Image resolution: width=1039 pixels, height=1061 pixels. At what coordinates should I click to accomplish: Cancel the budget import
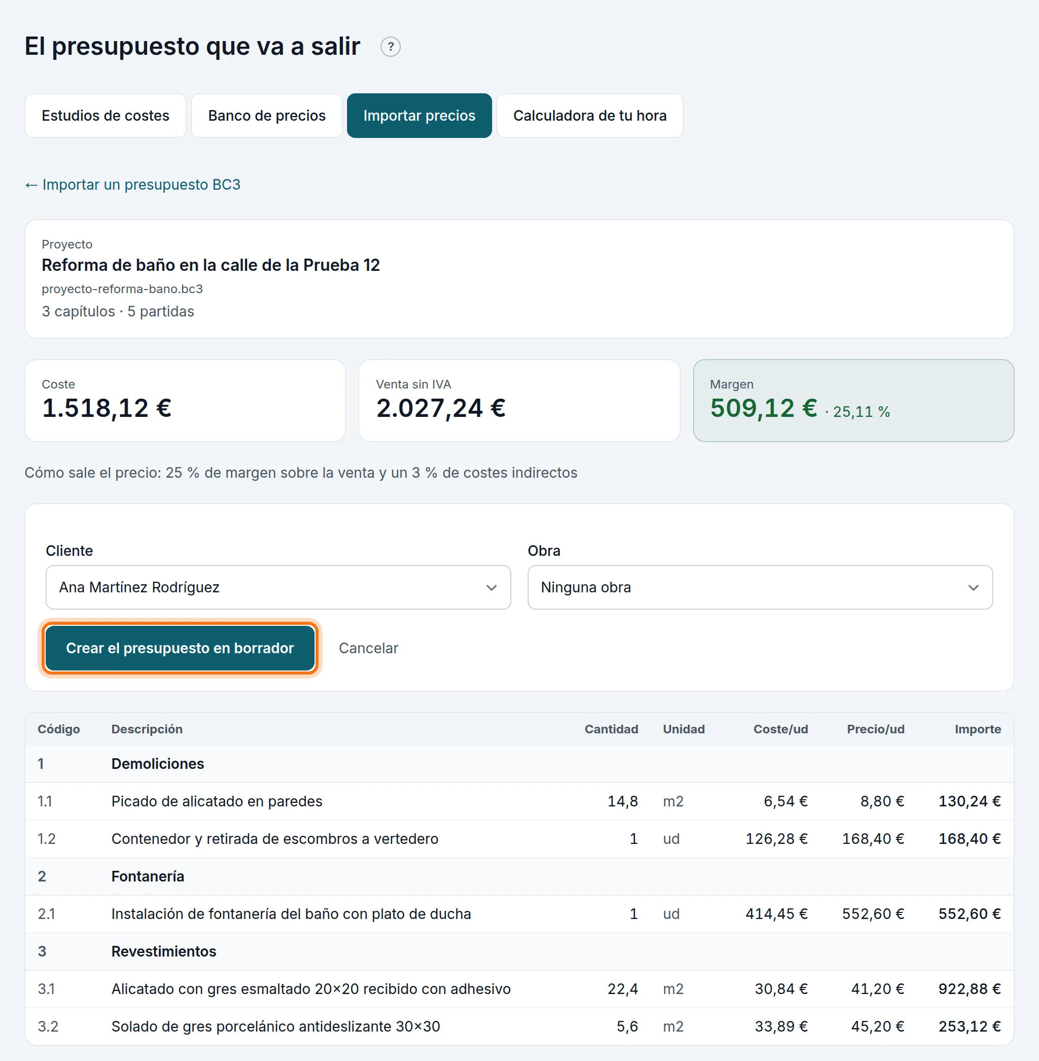coord(368,648)
